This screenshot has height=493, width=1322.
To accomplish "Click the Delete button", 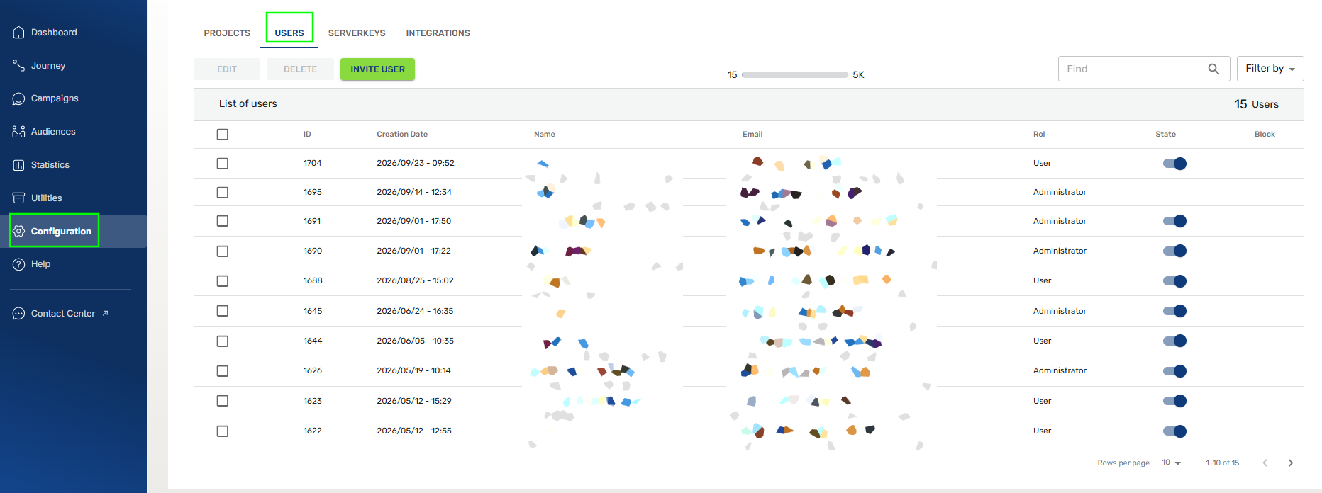I will click(301, 69).
